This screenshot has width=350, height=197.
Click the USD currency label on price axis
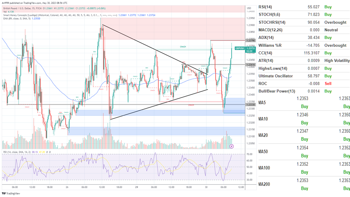tap(248, 8)
